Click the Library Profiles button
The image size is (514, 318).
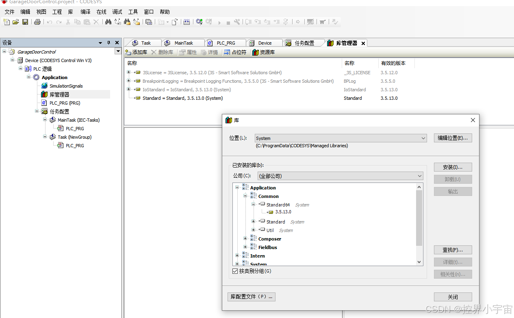click(251, 297)
